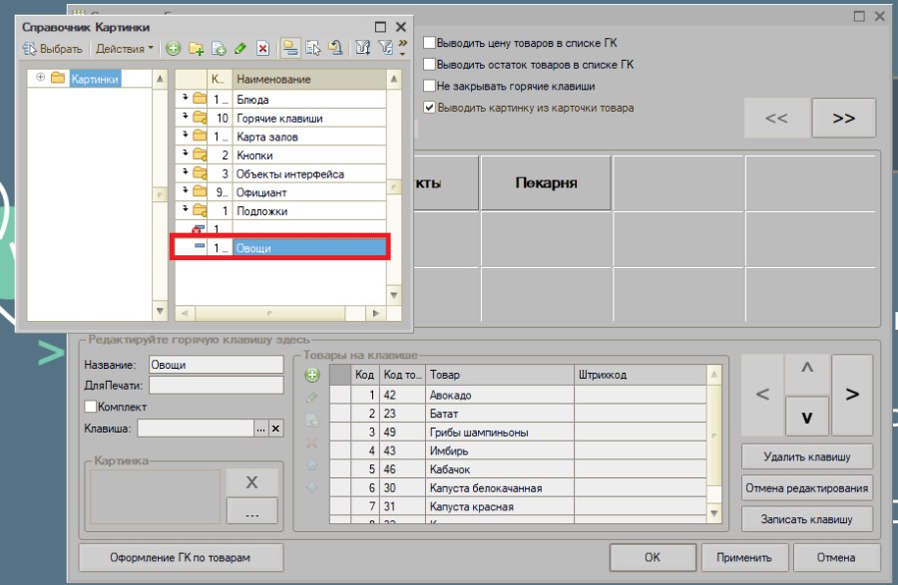Click the filter with arrows icon
Viewport: 898px width, 585px height.
pos(362,49)
